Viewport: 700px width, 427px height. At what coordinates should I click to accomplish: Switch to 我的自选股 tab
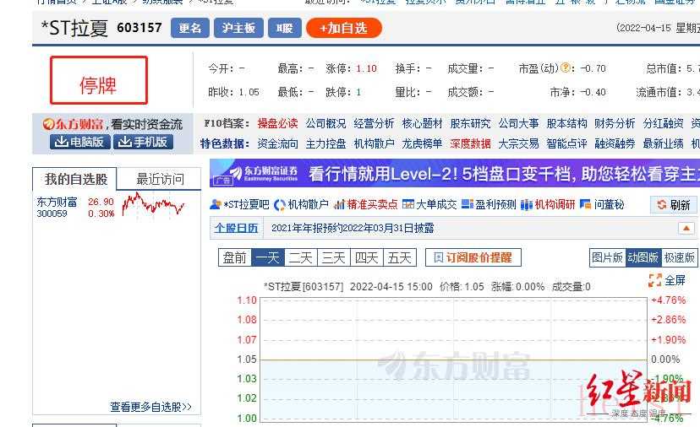[75, 179]
